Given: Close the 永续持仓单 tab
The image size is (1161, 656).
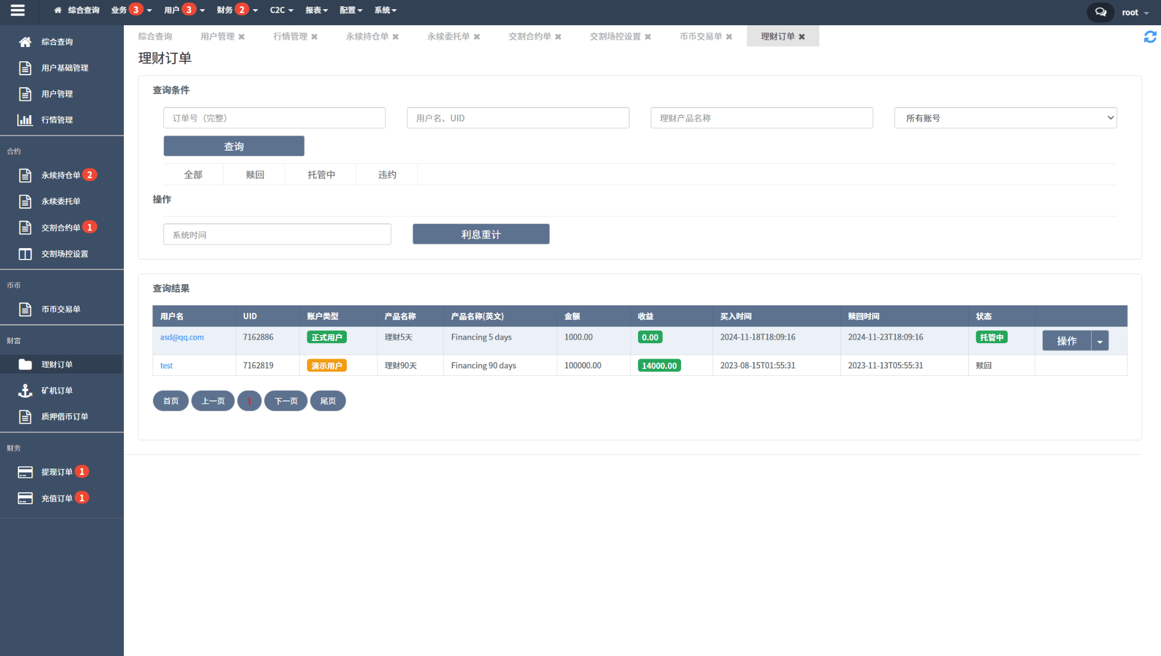Looking at the screenshot, I should pos(396,37).
